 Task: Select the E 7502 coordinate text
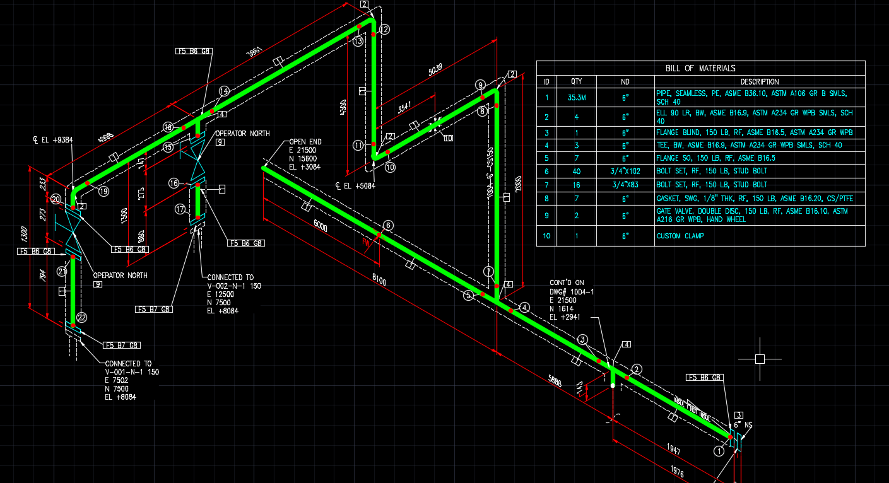coord(117,380)
